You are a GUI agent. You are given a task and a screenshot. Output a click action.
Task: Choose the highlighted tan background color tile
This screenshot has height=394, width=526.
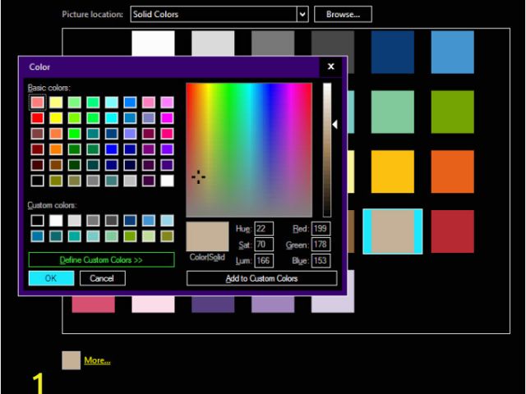pos(393,231)
